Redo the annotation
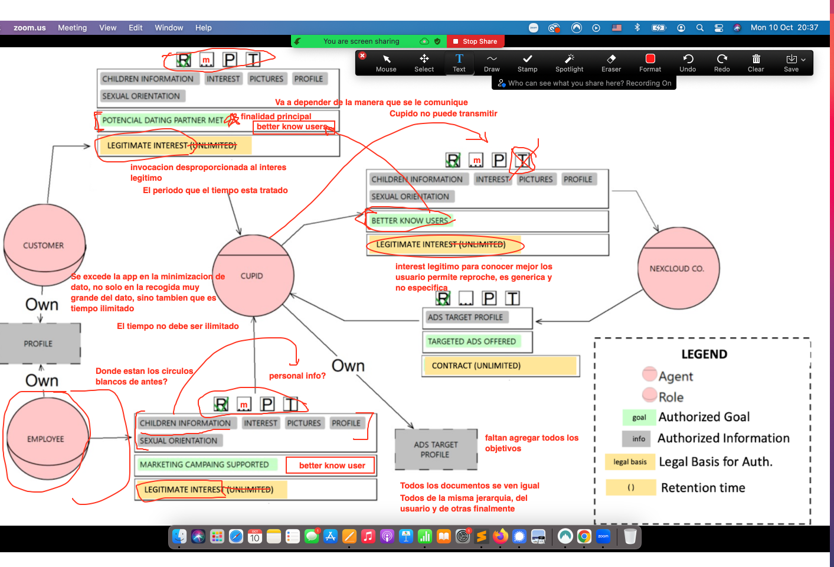Viewport: 834px width, 567px height. click(x=722, y=63)
